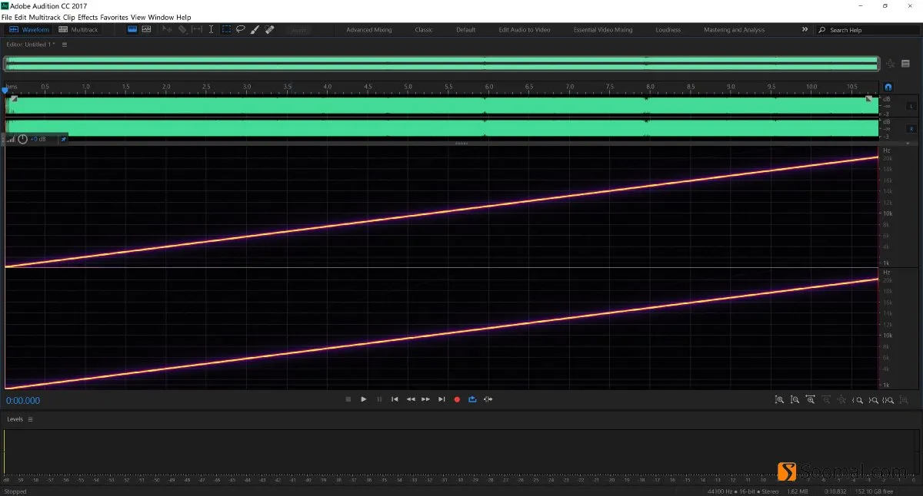Image resolution: width=923 pixels, height=496 pixels.
Task: Click the Stop playback button
Action: point(348,399)
